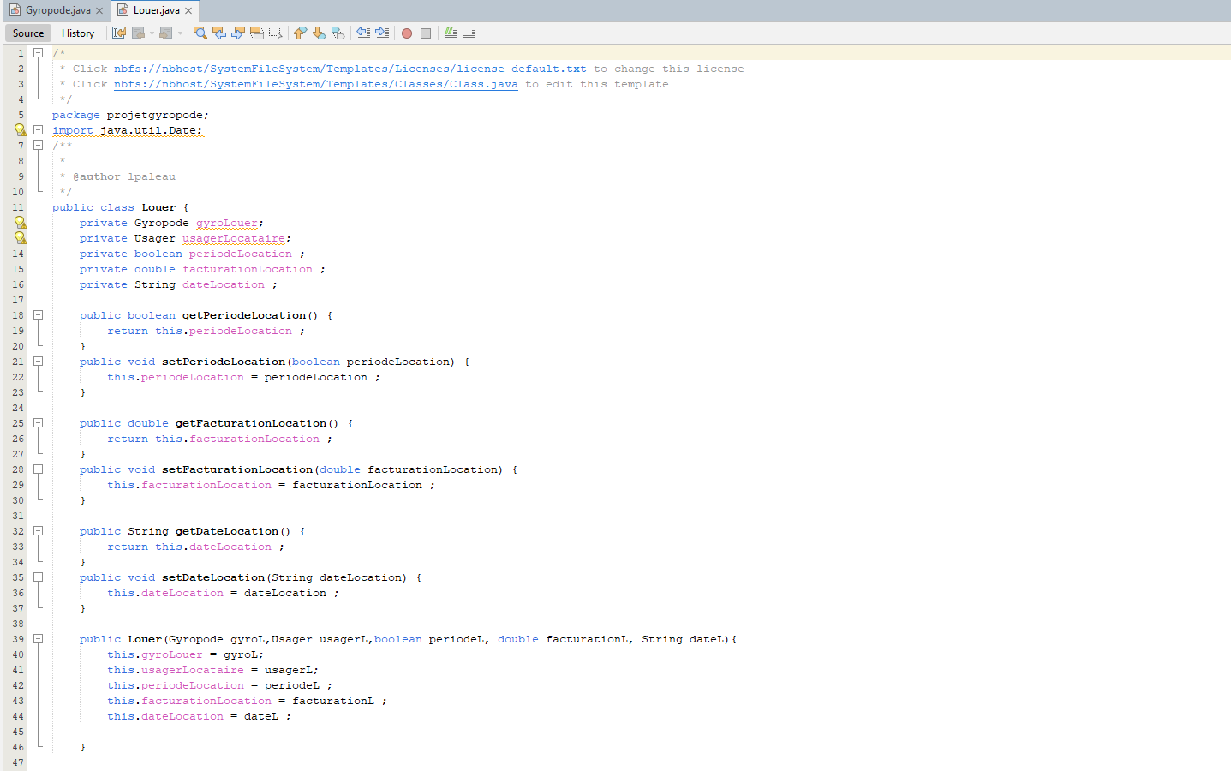Close the Gyropode.java tab
Screen dimensions: 1231x771
(99, 10)
